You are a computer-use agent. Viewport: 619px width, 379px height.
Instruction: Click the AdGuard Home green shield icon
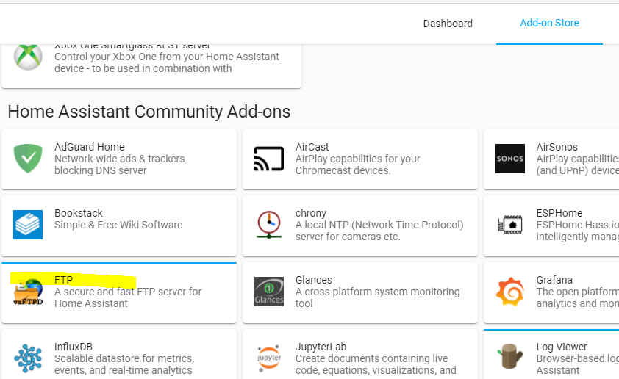coord(28,159)
